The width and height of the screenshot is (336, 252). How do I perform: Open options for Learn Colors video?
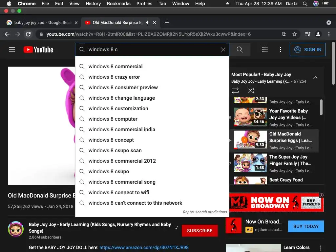coord(320,248)
